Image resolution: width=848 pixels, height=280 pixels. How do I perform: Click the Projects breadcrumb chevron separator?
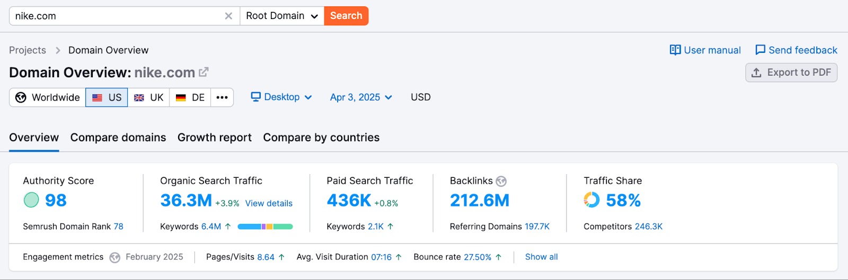click(58, 50)
